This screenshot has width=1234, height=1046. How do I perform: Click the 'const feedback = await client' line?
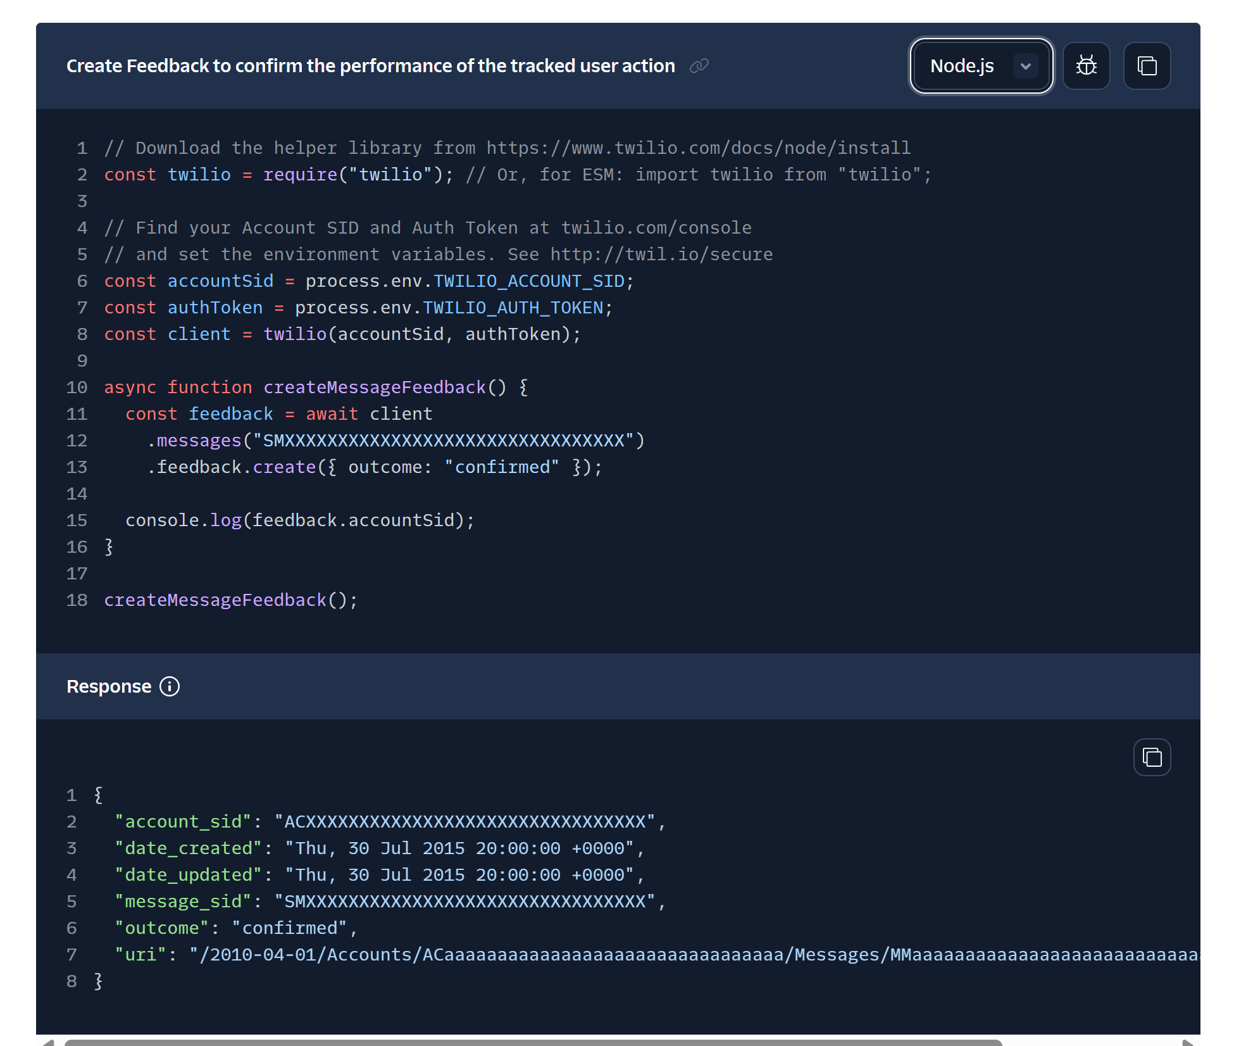click(x=279, y=414)
